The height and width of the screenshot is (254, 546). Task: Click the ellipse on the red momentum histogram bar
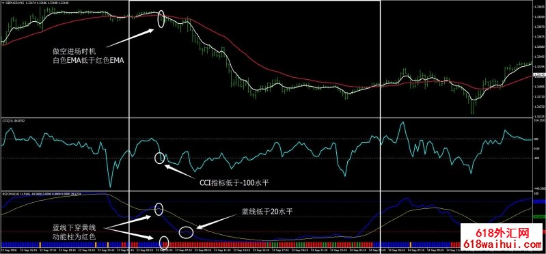164,242
